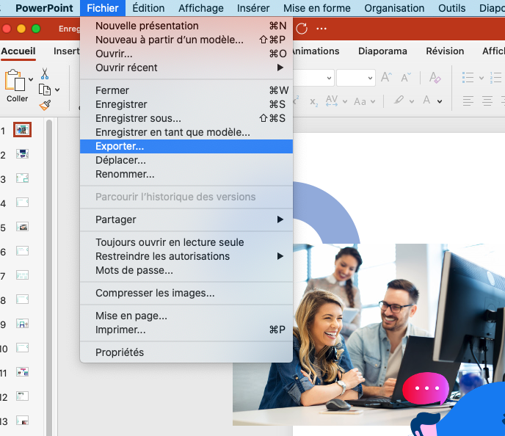This screenshot has width=505, height=436.
Task: Open the Outils menu in menu bar
Action: 451,8
